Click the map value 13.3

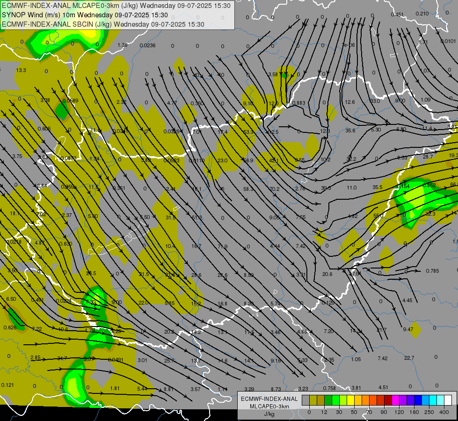[x=21, y=70]
